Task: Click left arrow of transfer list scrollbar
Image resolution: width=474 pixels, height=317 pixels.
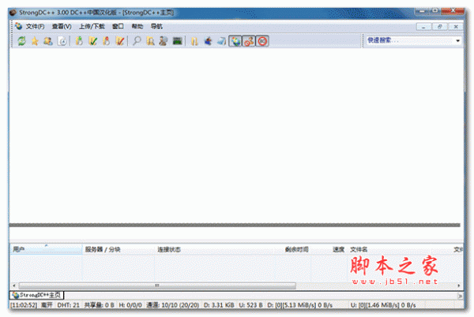Action: 14,285
